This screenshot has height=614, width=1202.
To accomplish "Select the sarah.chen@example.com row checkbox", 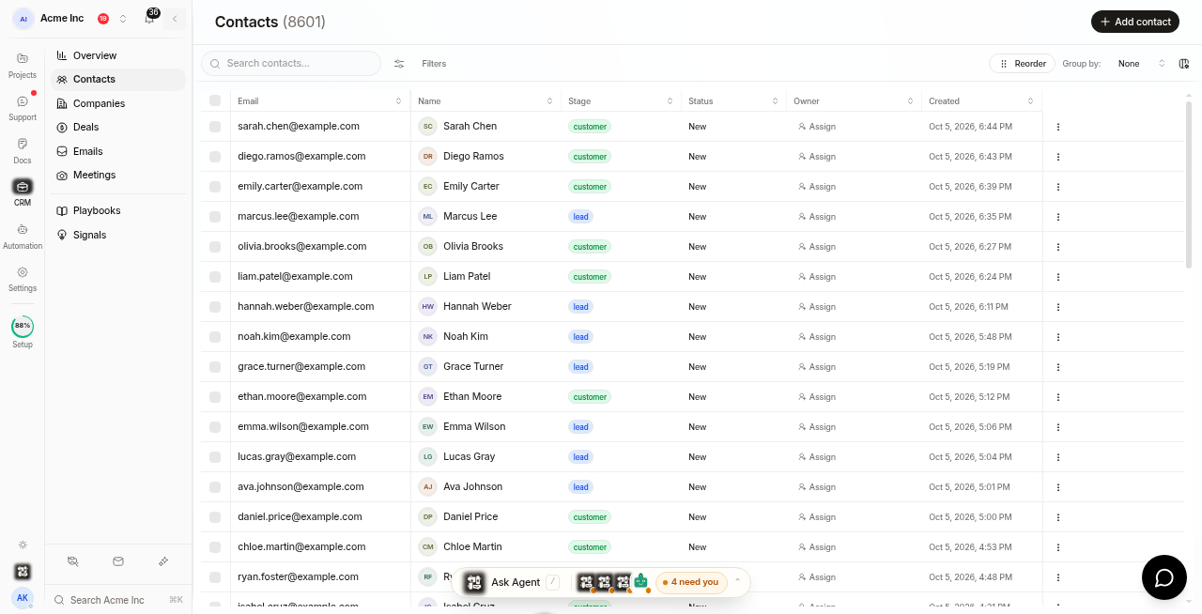I will pos(215,127).
